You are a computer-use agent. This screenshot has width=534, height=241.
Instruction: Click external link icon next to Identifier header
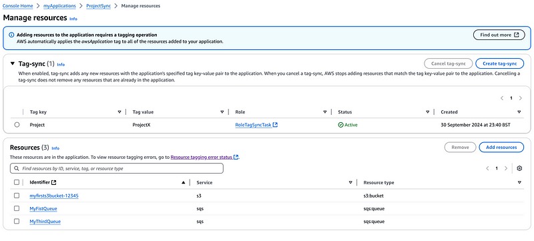coord(54,182)
